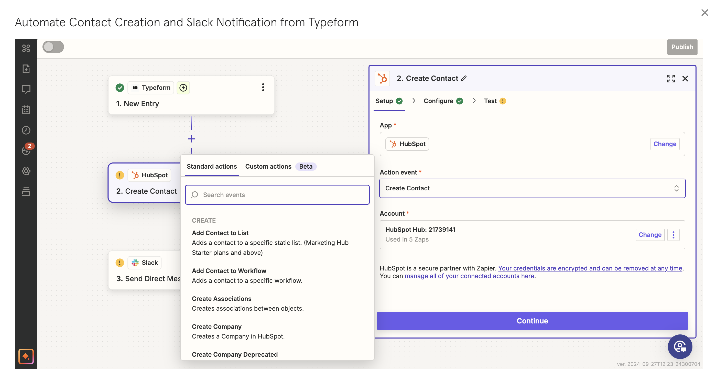Viewport: 717px width, 370px height.
Task: Select the Custom actions tab
Action: click(x=268, y=167)
